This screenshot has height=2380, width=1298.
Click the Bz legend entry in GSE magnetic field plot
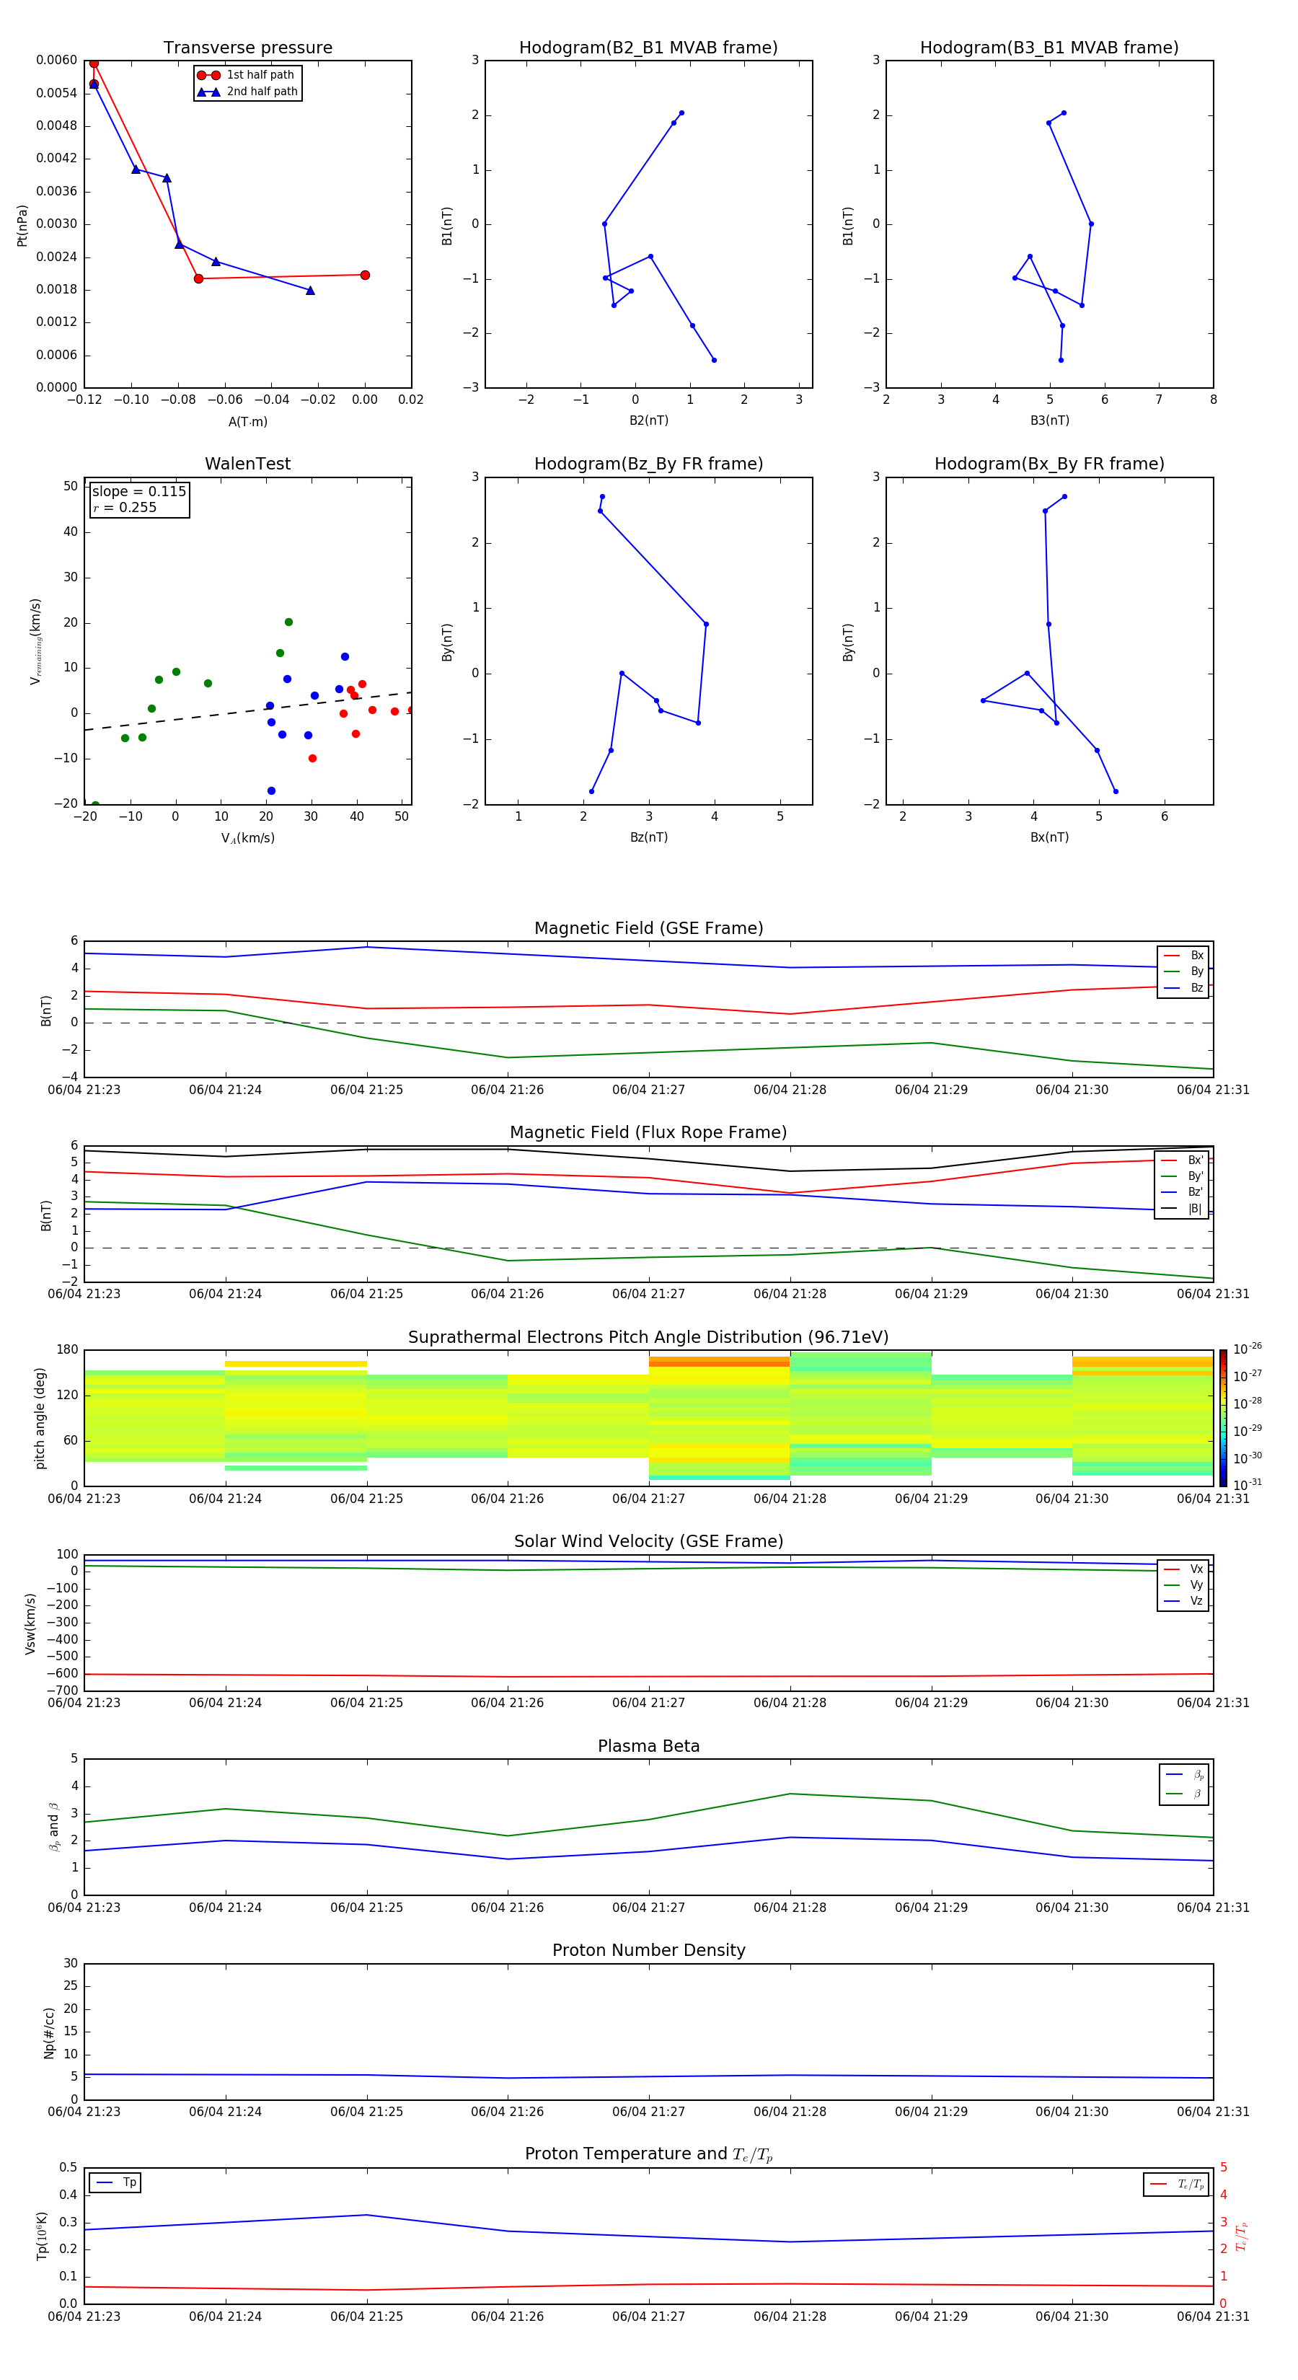[1183, 987]
